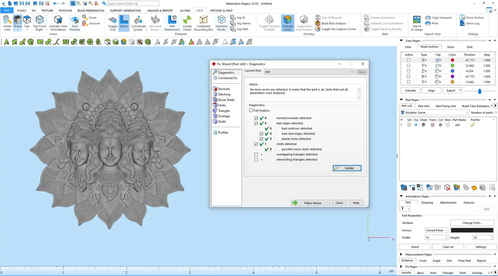Viewport: 498px width, 276px height.
Task: Click the red section color swatch
Action: pyautogui.click(x=452, y=60)
